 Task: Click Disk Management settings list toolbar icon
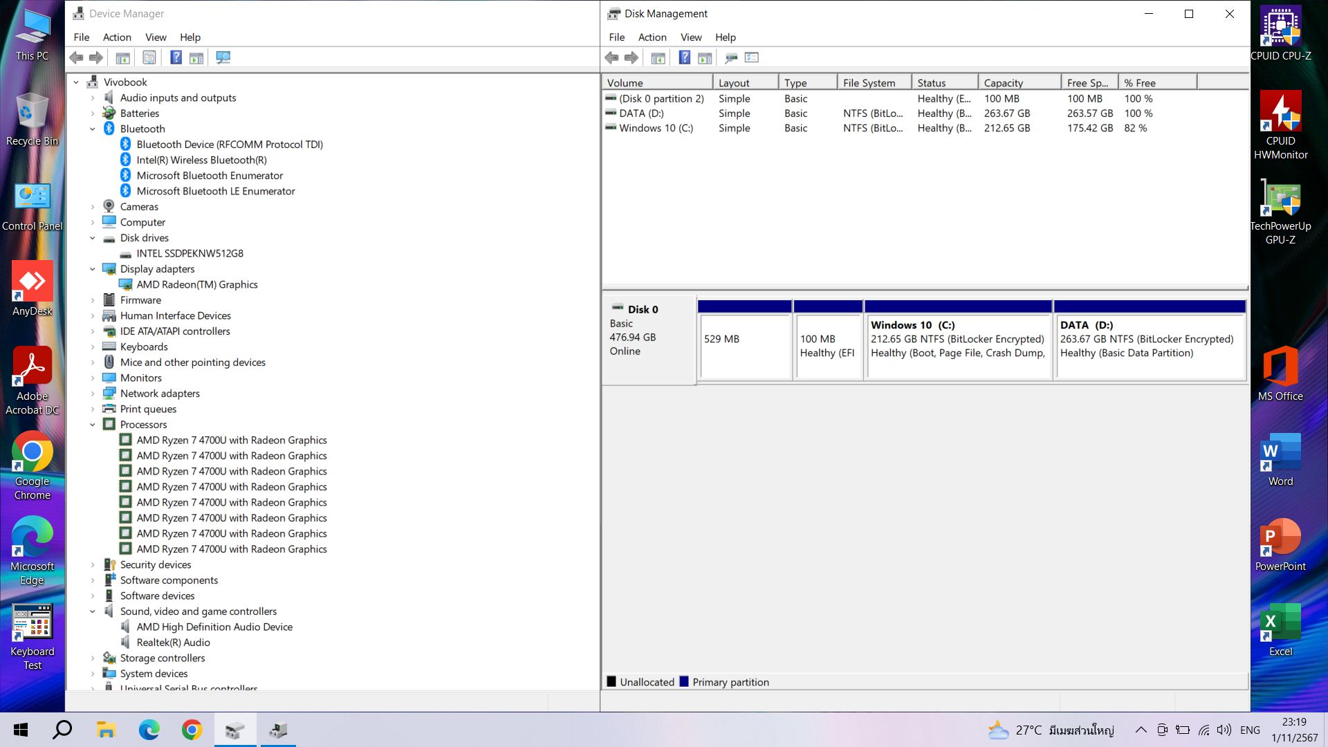[x=752, y=57]
